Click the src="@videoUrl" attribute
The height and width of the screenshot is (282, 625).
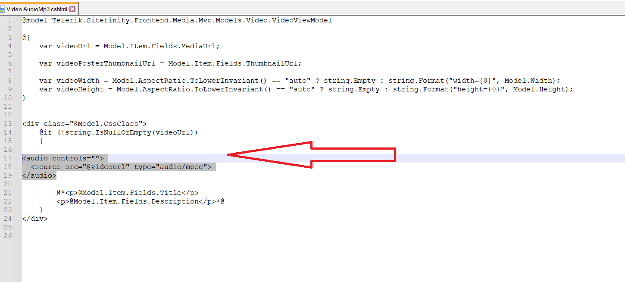click(97, 167)
